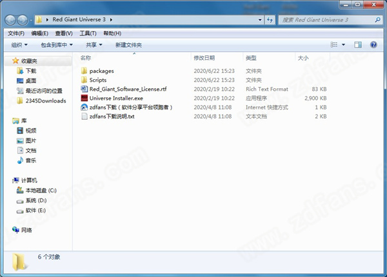Open the 组织 dropdown

click(x=19, y=45)
